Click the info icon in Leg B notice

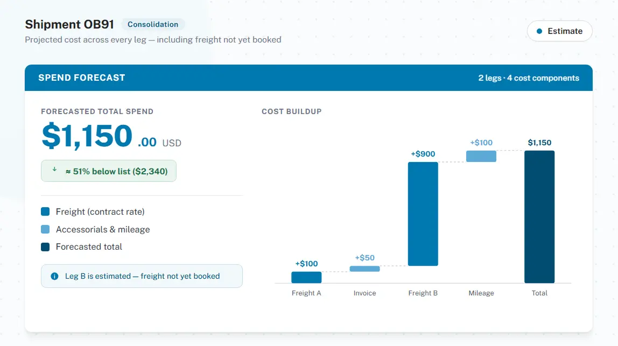coord(54,276)
